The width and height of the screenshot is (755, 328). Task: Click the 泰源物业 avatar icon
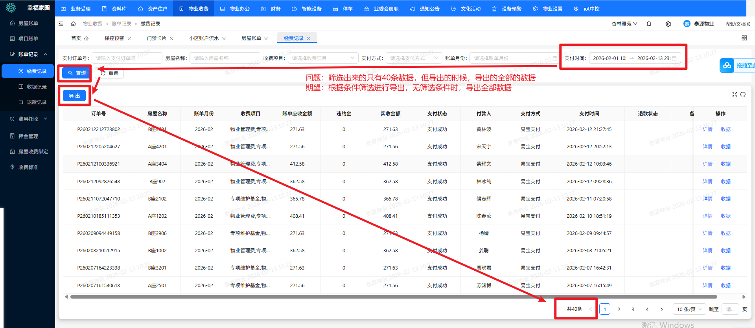[x=687, y=24]
